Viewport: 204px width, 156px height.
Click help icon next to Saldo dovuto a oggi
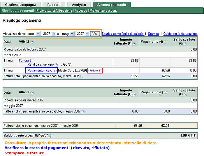[51, 136]
